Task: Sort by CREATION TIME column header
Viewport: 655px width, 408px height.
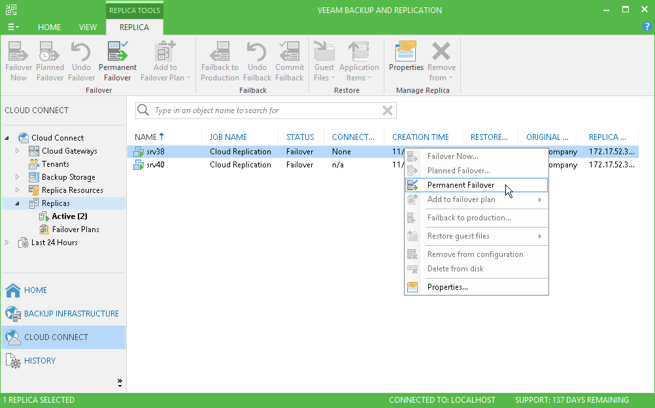Action: pyautogui.click(x=420, y=137)
